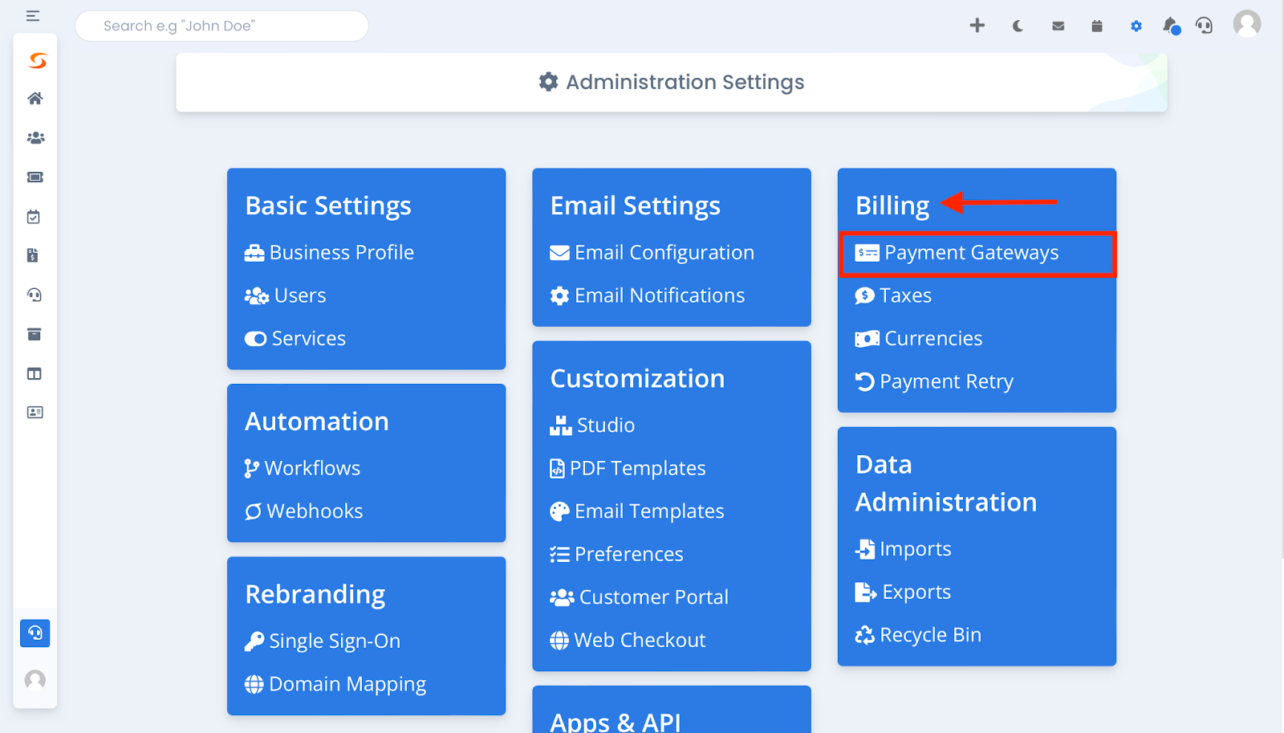This screenshot has height=733, width=1284.
Task: Open notifications bell icon
Action: 1171,26
